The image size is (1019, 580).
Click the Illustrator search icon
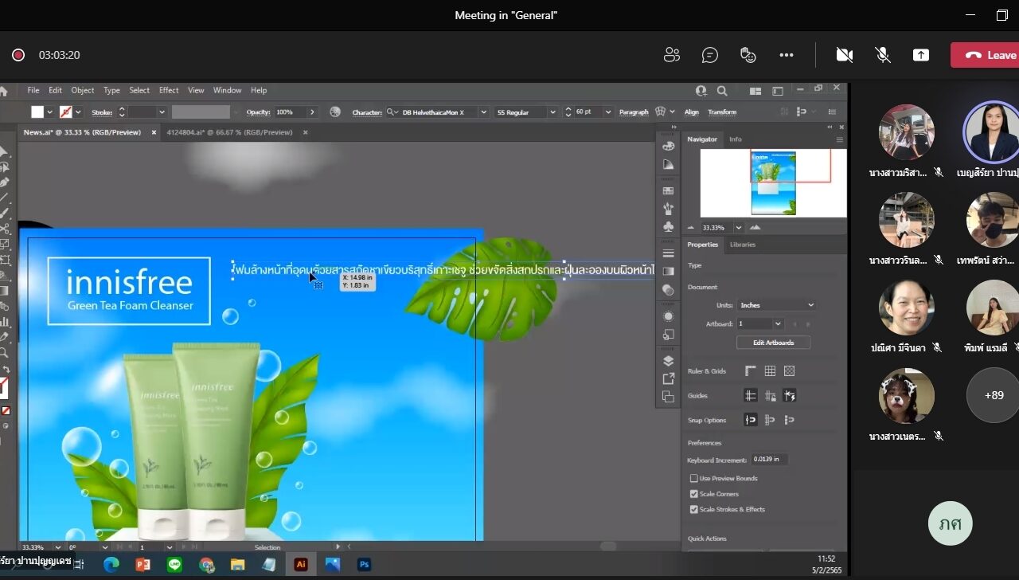click(x=722, y=91)
